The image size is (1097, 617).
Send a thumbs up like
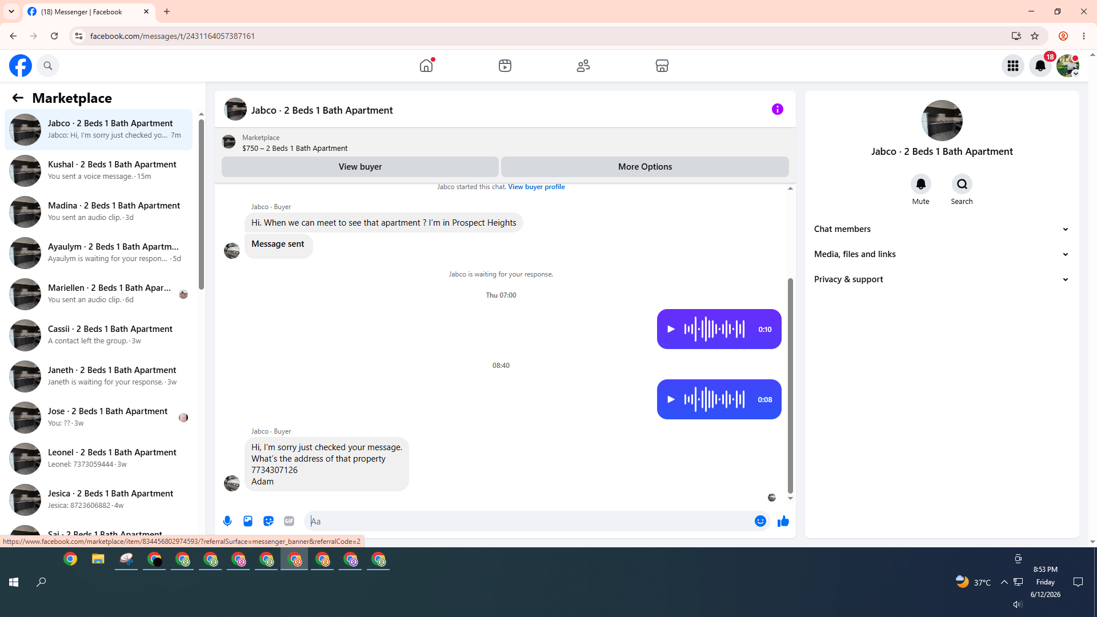coord(783,521)
